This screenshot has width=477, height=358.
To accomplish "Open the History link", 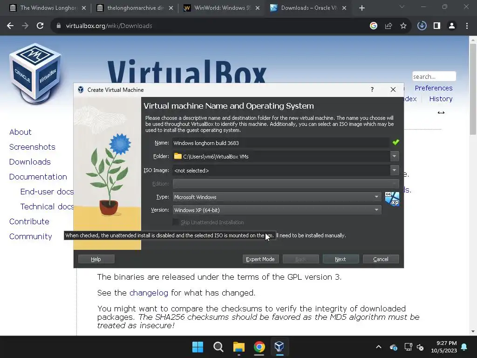I will pyautogui.click(x=441, y=99).
